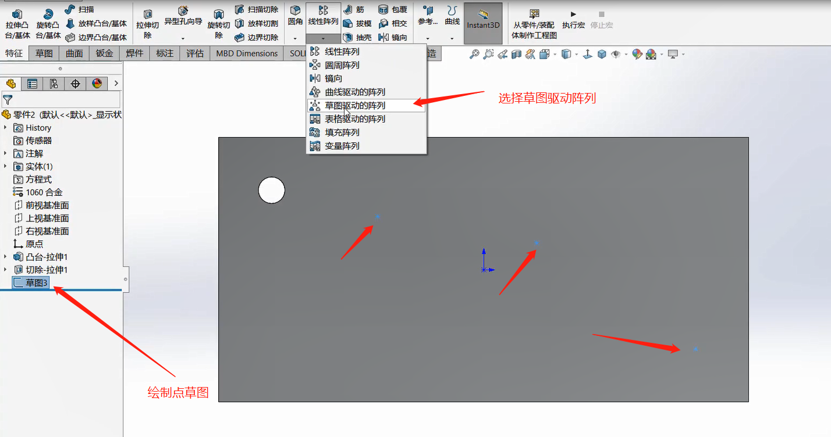Click the 圆角 fillet tool
831x437 pixels.
295,16
